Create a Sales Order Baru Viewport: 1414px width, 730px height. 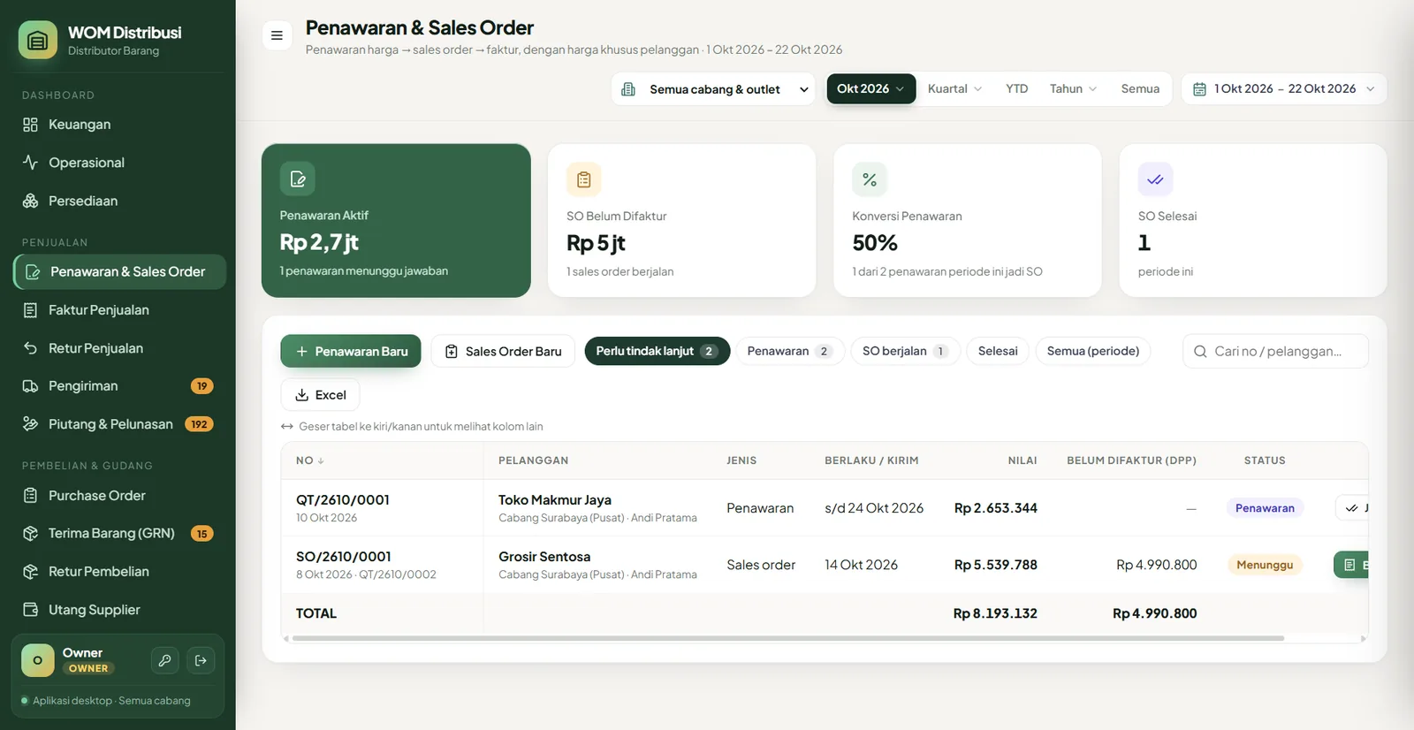[x=503, y=351]
